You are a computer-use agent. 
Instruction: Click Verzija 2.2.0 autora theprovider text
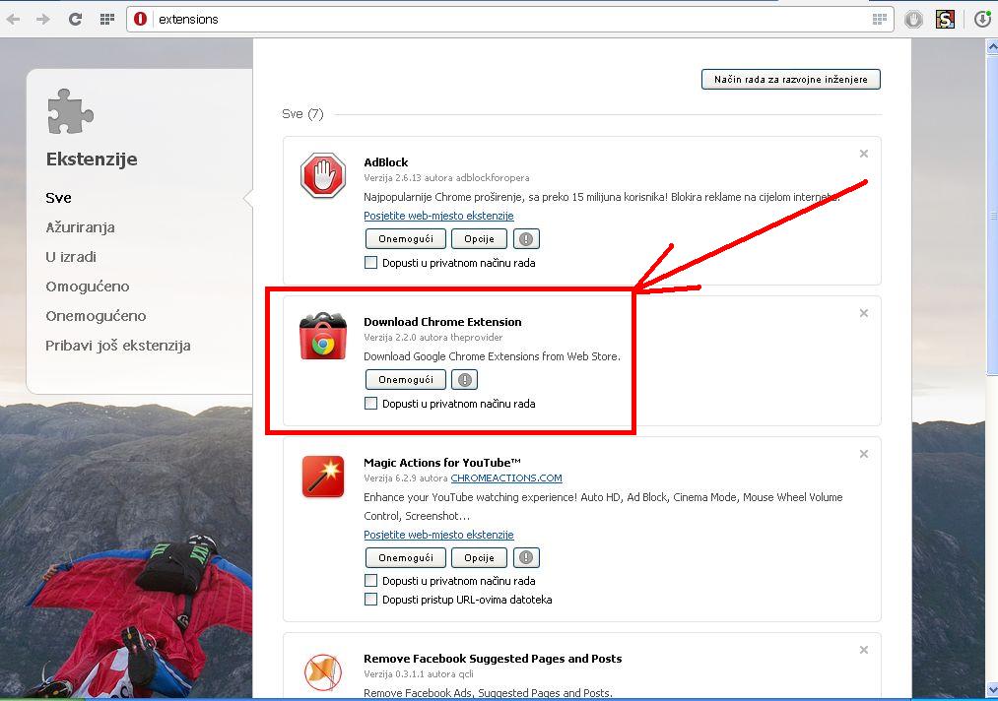click(432, 337)
